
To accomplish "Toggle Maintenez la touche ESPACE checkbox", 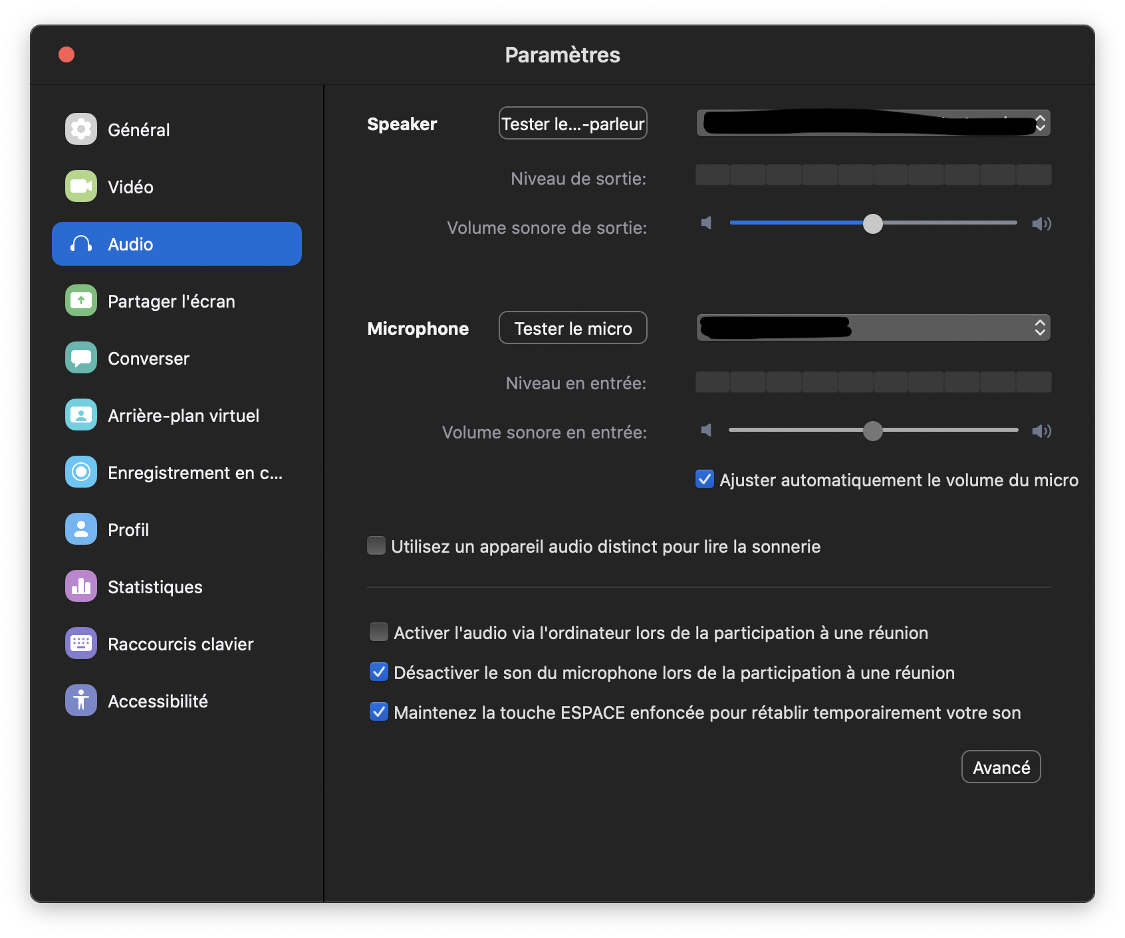I will (x=379, y=711).
